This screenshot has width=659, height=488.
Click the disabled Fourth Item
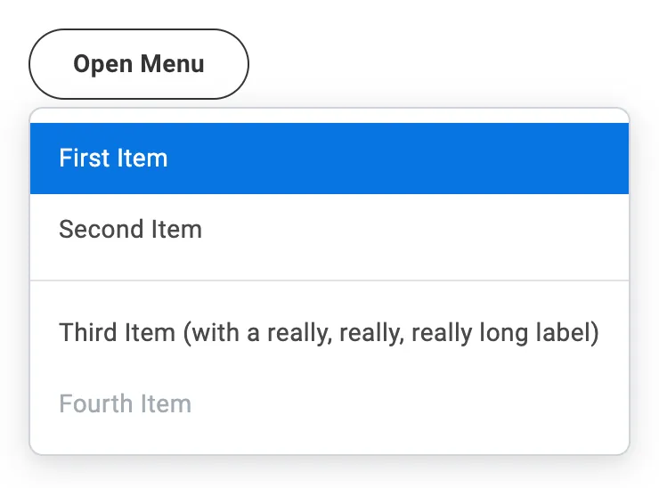[x=329, y=403]
